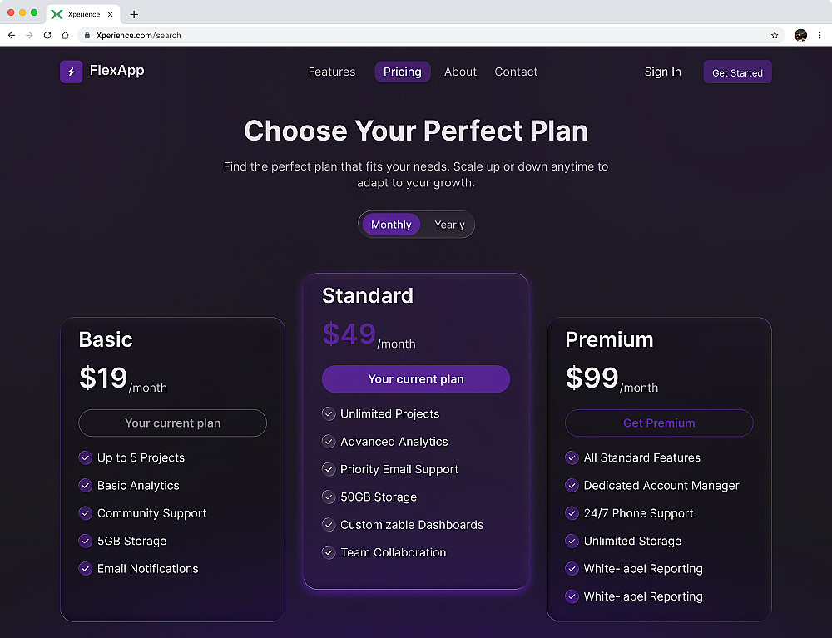832x638 pixels.
Task: Bookmark this page with the star icon
Action: point(775,36)
